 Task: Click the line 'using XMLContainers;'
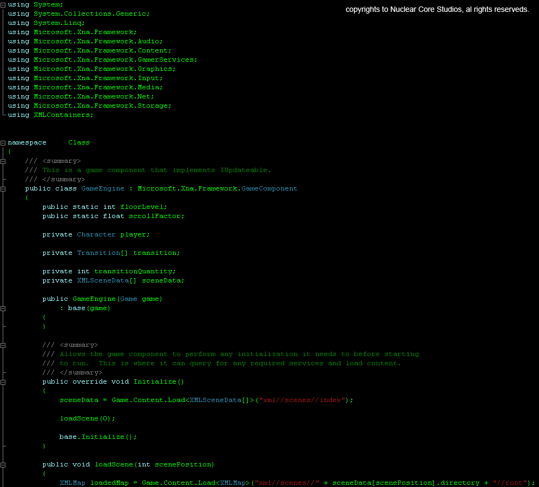point(50,115)
